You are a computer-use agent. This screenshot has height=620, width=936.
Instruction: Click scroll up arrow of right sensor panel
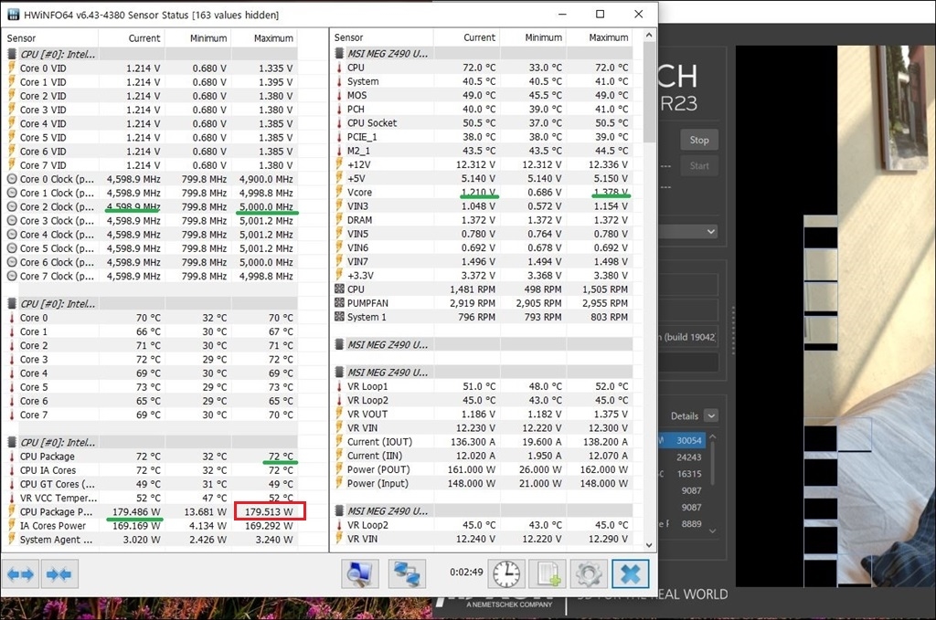point(649,36)
